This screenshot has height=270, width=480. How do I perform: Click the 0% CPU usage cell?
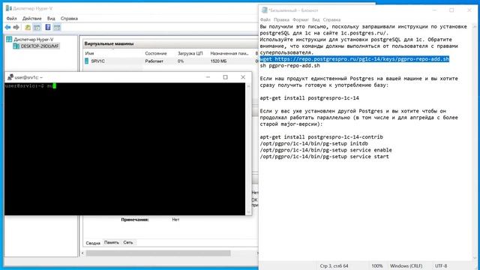(x=181, y=61)
